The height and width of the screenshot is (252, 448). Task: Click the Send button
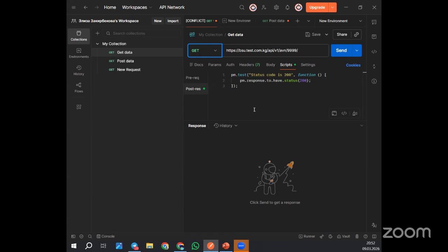[341, 50]
